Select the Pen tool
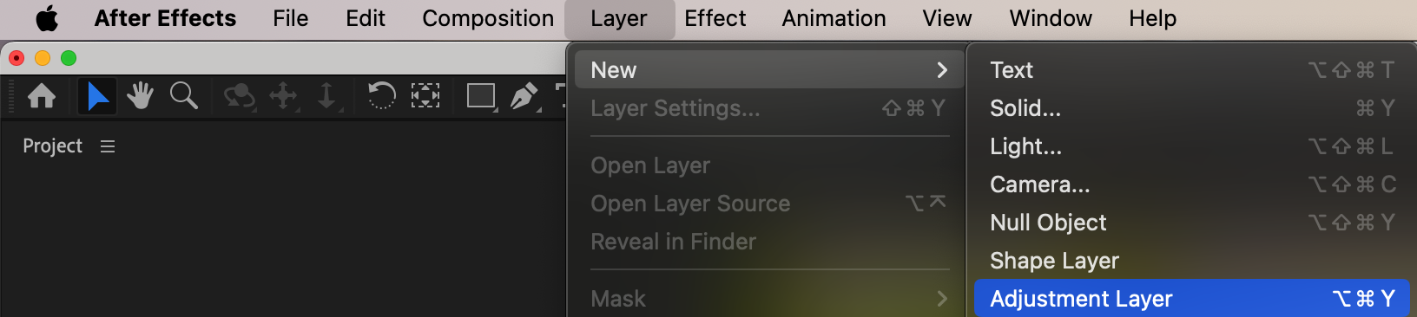1417x317 pixels. click(524, 95)
